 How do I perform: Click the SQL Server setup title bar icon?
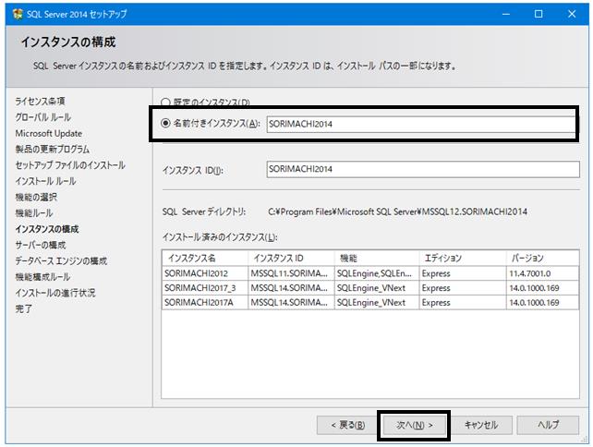point(18,14)
